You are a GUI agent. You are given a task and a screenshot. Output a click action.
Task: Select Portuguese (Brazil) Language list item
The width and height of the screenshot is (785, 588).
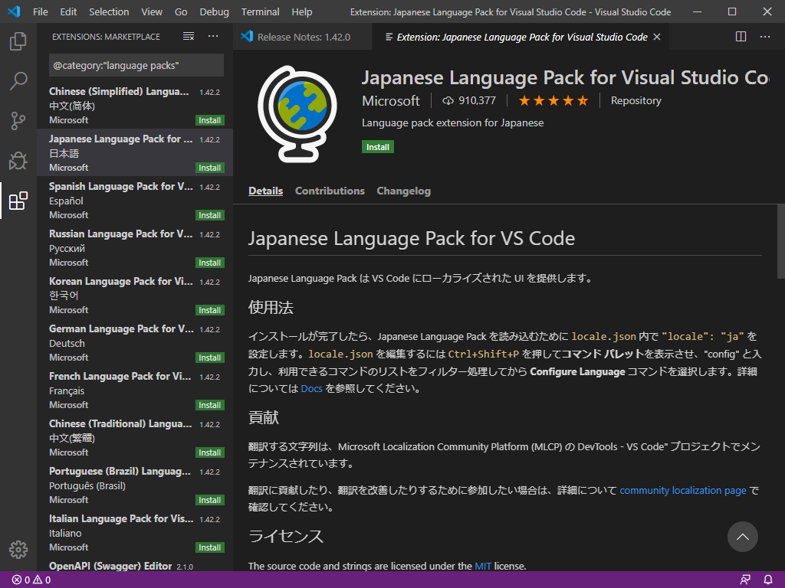tap(135, 485)
